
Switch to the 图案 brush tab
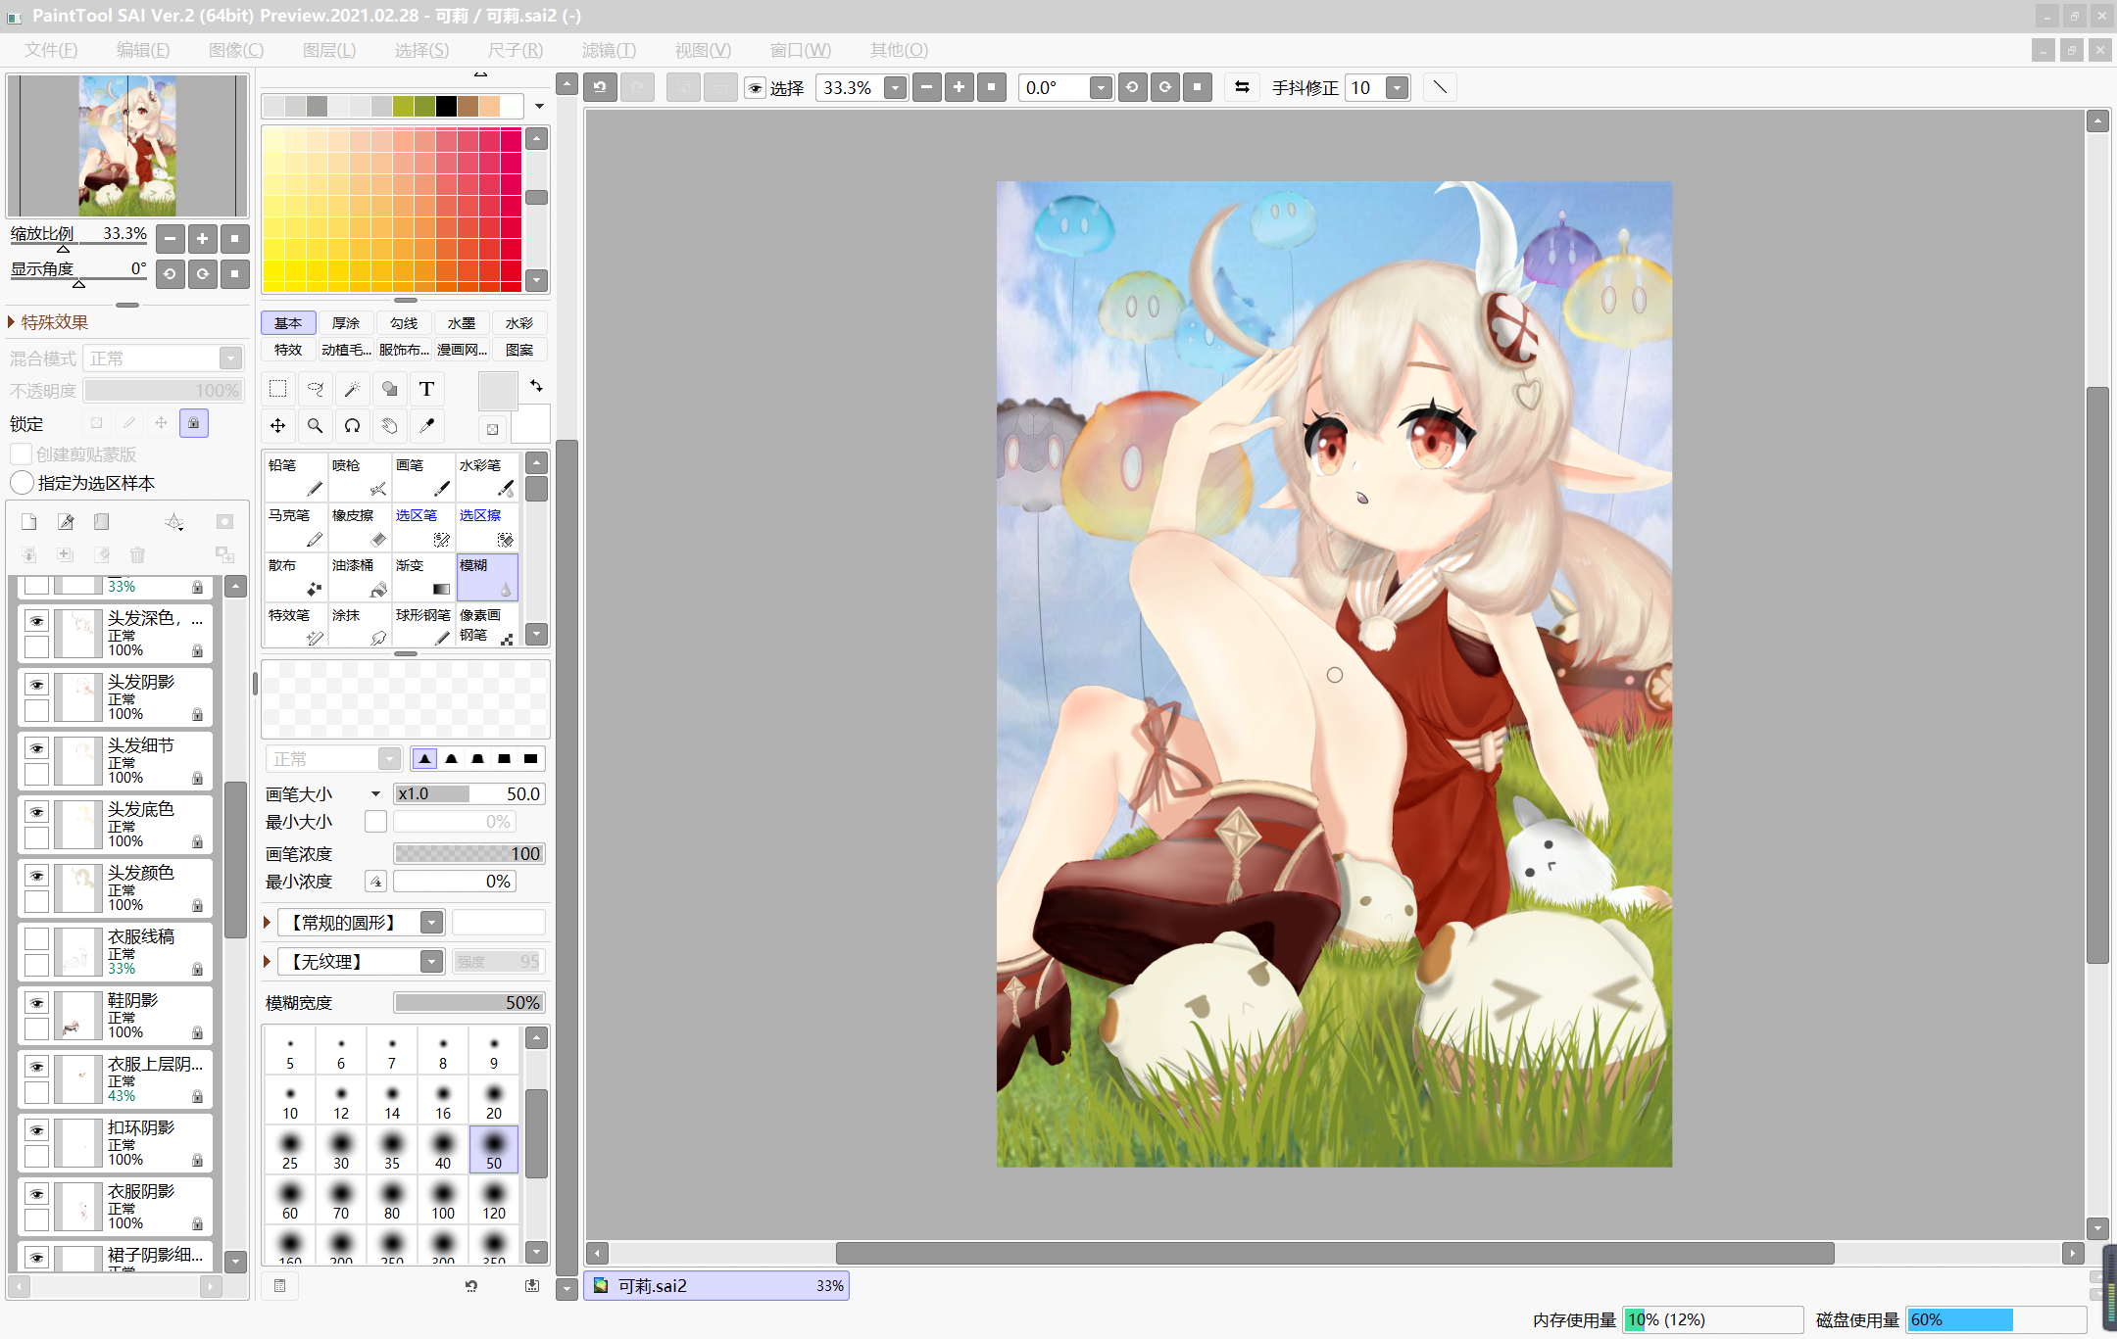click(519, 350)
